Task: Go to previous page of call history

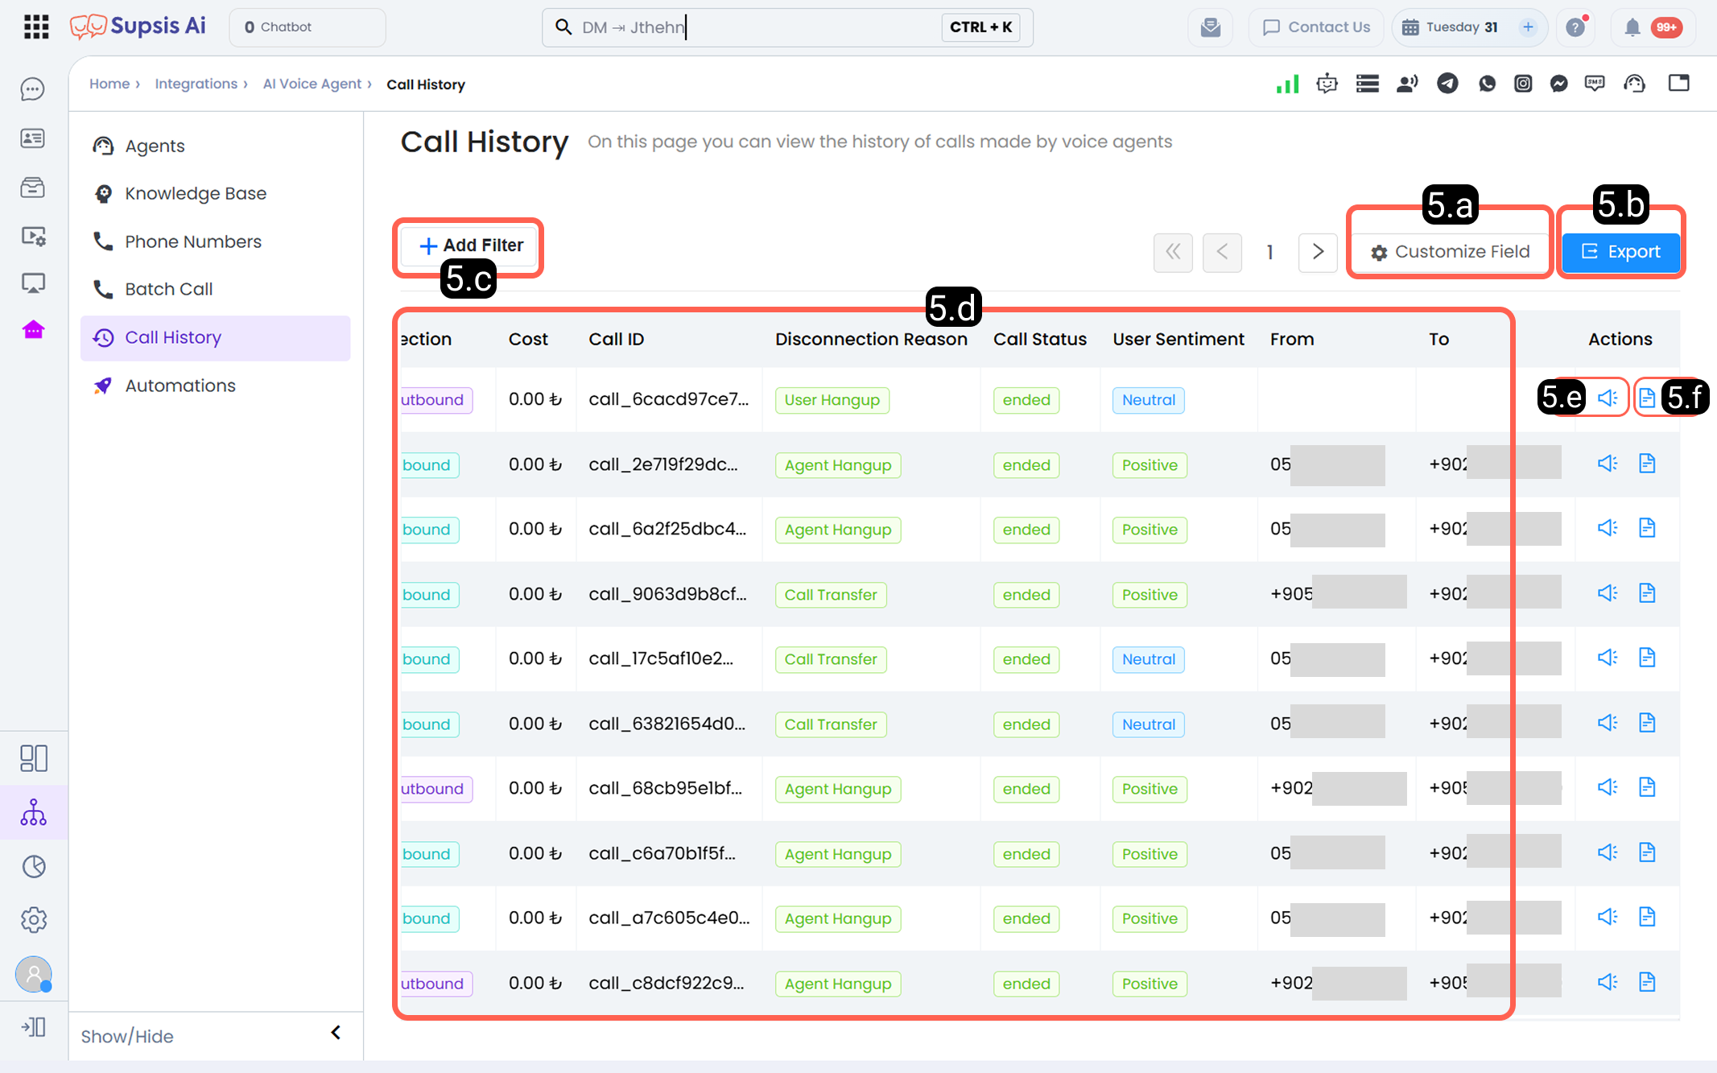Action: [1222, 252]
